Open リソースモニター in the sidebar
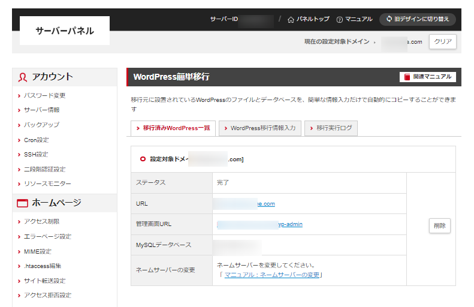 48,184
